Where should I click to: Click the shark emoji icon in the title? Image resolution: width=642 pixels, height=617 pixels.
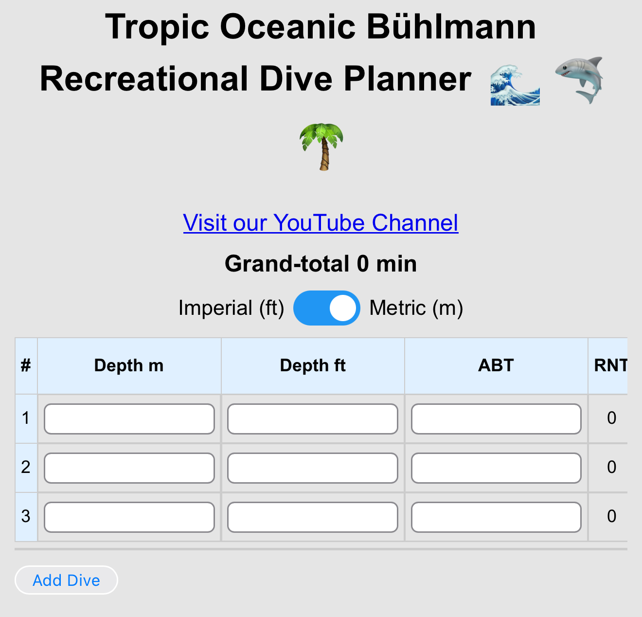click(x=580, y=80)
